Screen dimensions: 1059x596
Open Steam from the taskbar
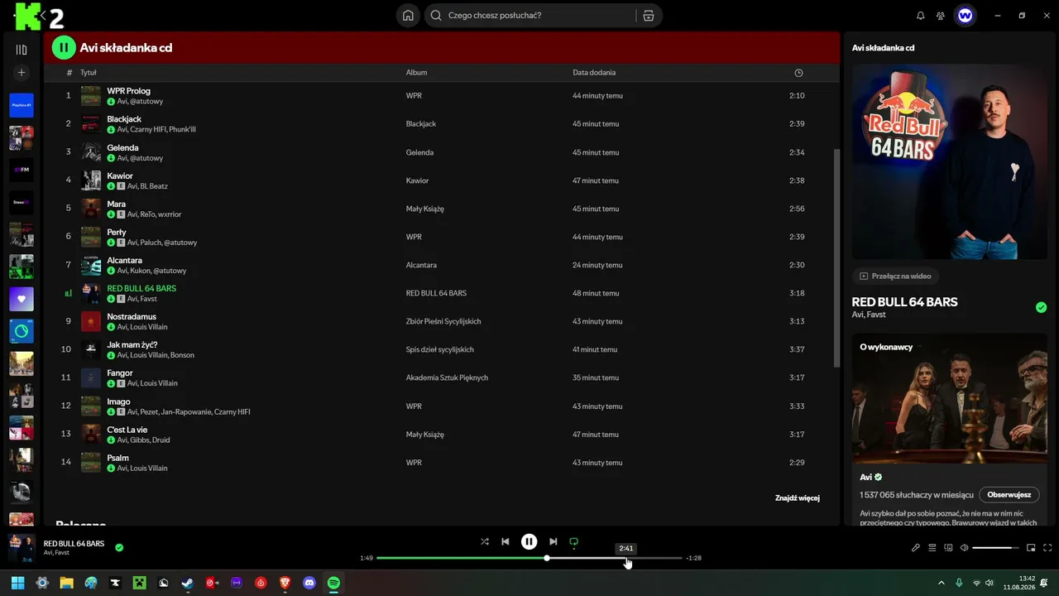(x=188, y=583)
